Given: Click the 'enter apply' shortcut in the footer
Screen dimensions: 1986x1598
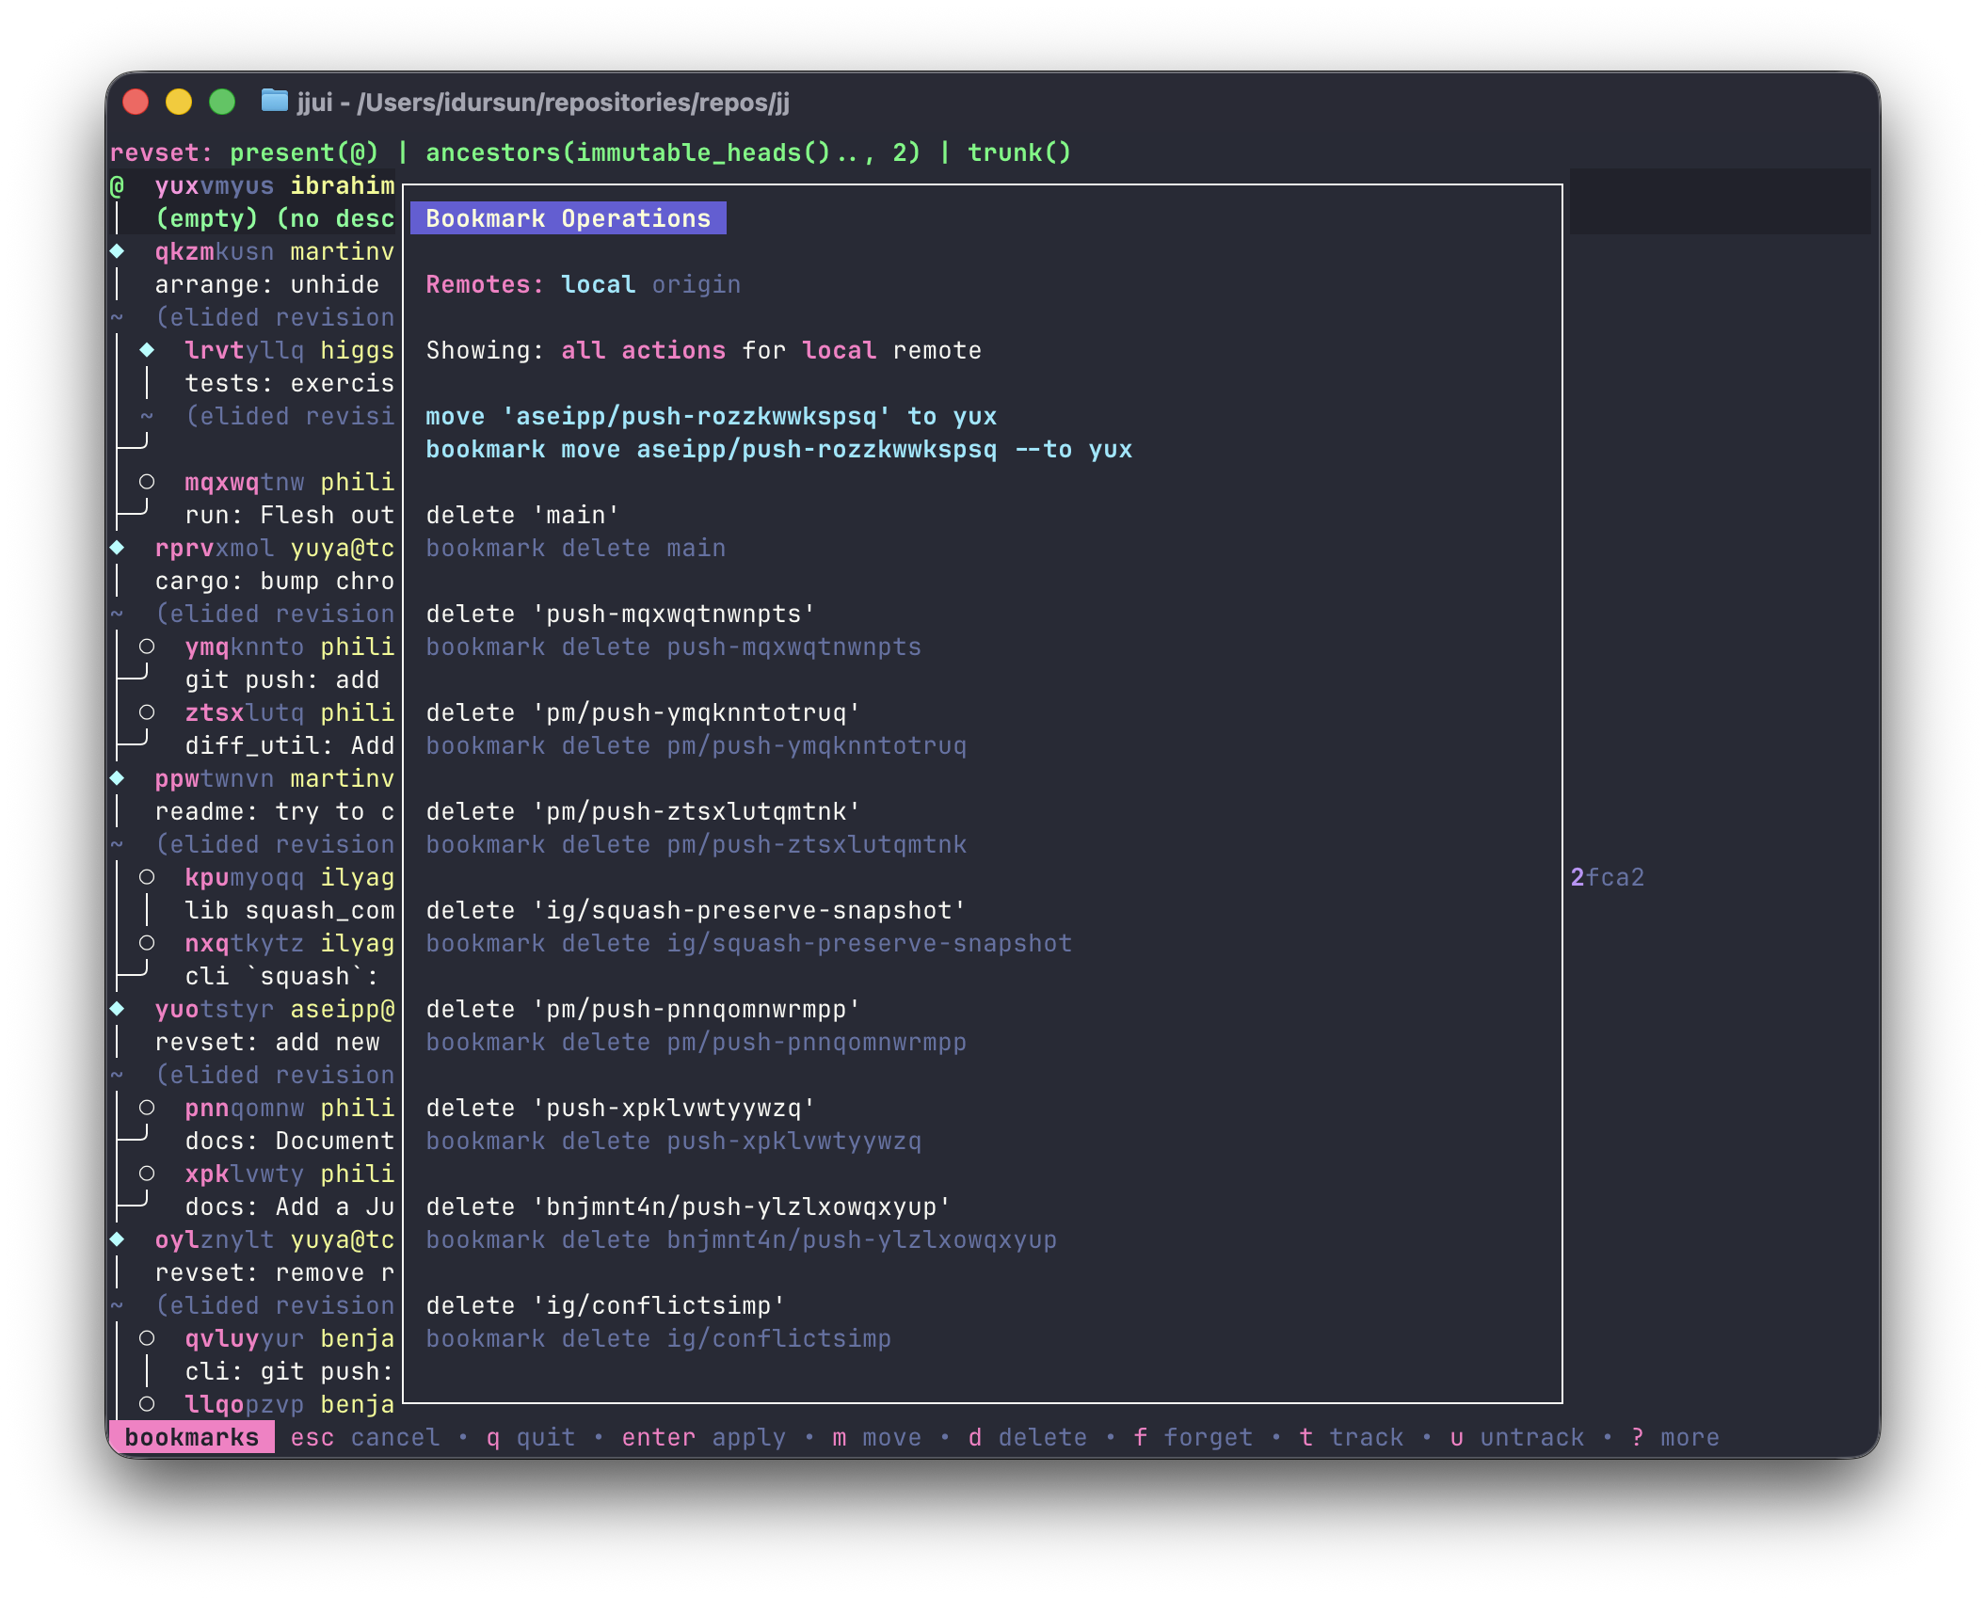Looking at the screenshot, I should coord(702,1437).
